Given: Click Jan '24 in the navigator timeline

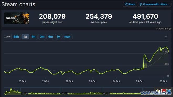Looking at the screenshot, I should (106, 94).
